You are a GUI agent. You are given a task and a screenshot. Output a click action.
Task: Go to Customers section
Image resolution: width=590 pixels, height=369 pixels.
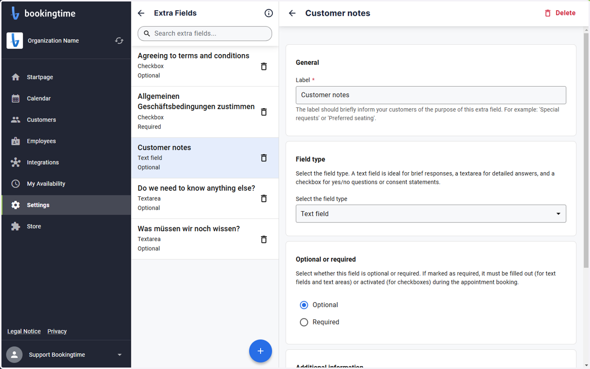pos(66,120)
